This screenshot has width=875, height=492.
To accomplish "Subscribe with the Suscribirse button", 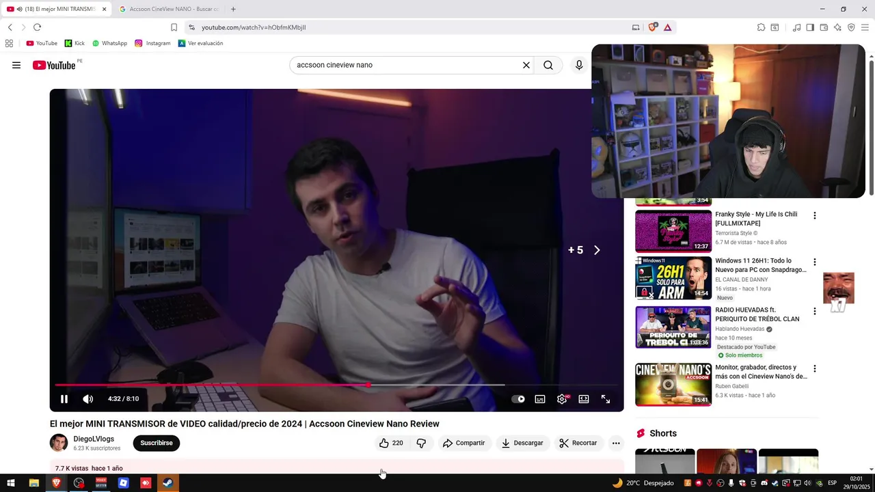I will pos(157,443).
